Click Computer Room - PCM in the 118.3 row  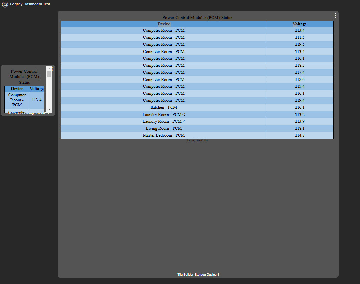[x=163, y=65]
